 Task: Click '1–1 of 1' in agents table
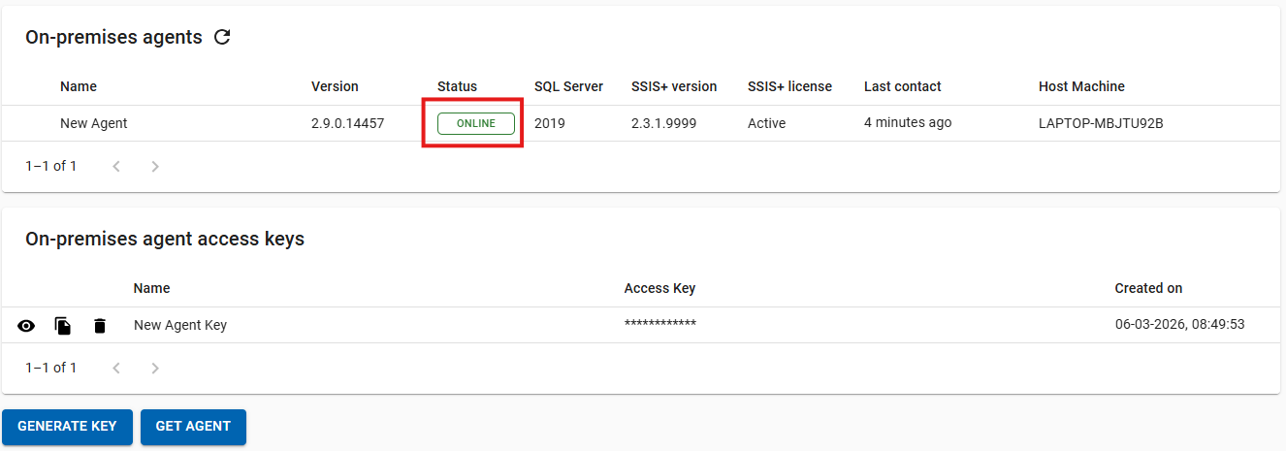click(x=51, y=166)
